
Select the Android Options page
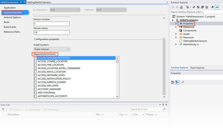[x=12, y=17]
